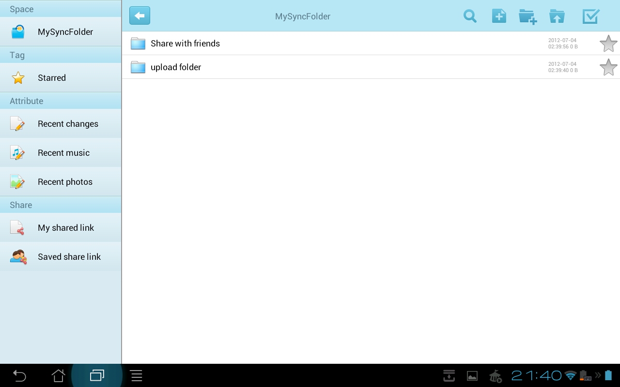Open the Android menu button
Viewport: 620px width, 387px height.
coord(136,375)
